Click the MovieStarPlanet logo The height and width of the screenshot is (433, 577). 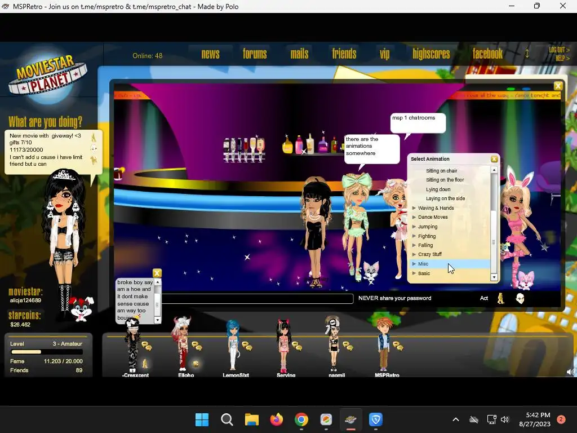pos(47,76)
